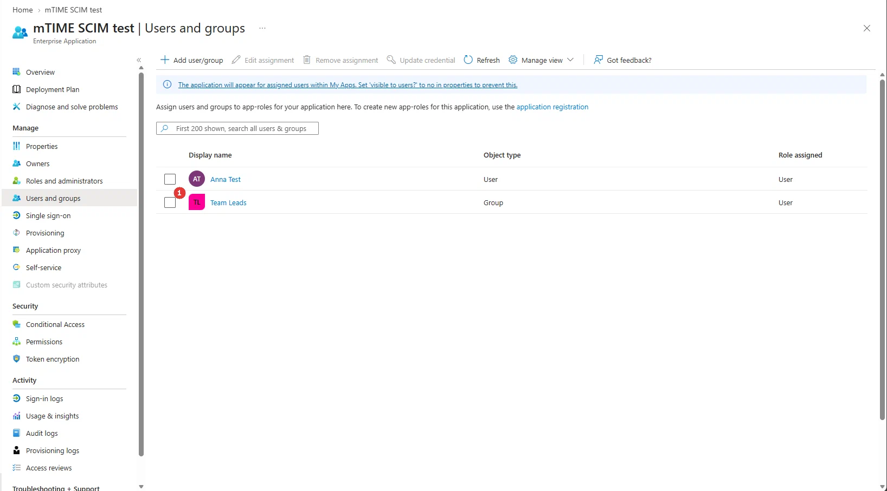
Task: Click the My Apps visibility info banner link
Action: click(348, 85)
